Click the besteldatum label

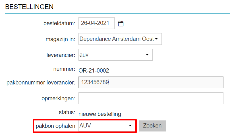59,24
